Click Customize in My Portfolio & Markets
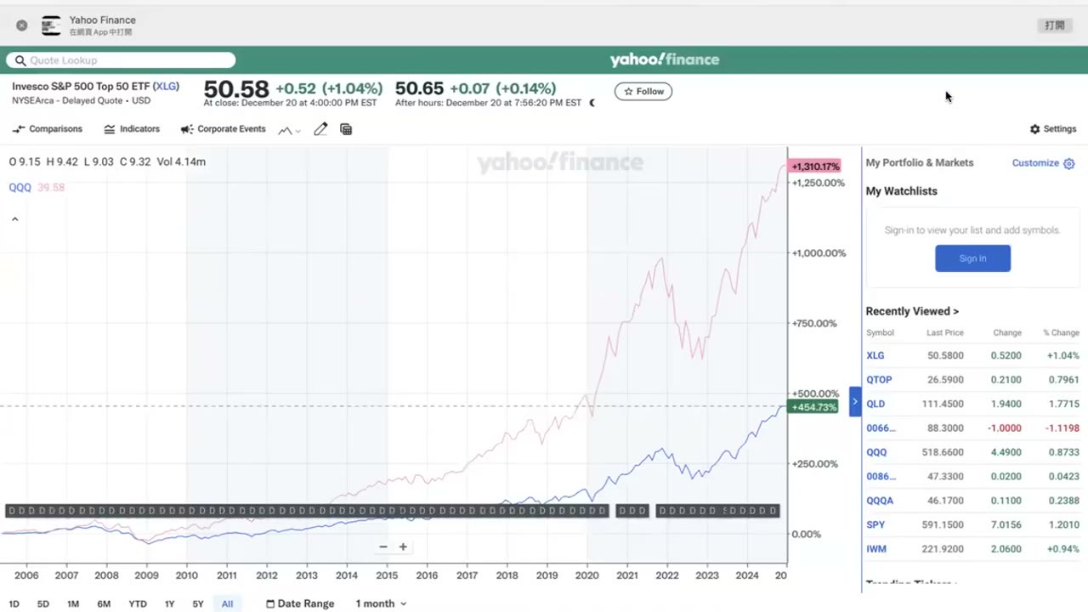1088x612 pixels. tap(1043, 163)
